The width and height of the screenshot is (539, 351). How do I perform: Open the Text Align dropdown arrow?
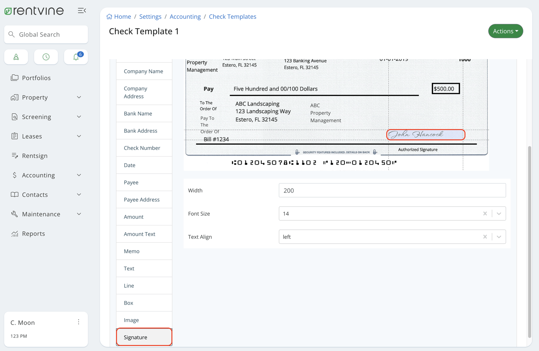coord(499,237)
